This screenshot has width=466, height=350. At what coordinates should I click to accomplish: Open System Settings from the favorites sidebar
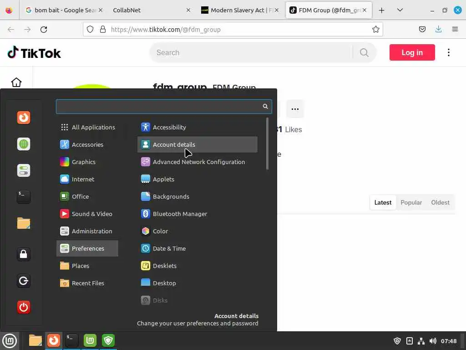(x=24, y=170)
